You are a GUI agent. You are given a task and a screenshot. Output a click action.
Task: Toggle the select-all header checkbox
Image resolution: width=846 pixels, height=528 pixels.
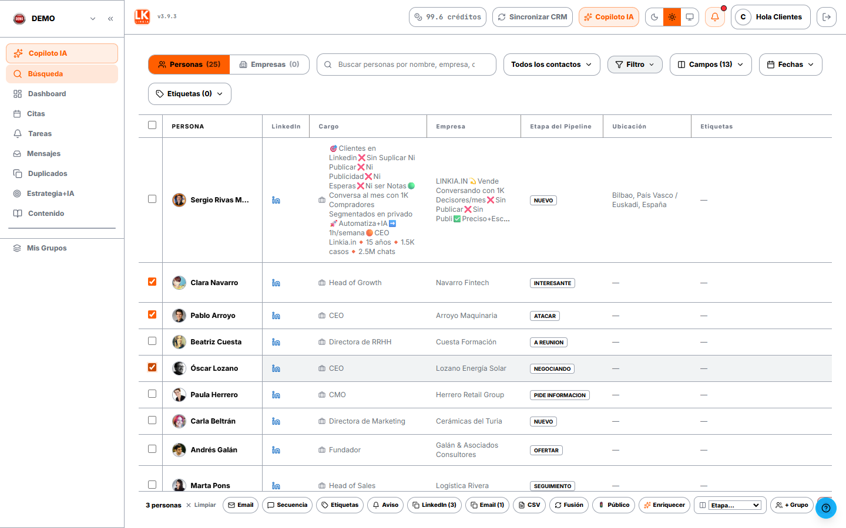152,125
